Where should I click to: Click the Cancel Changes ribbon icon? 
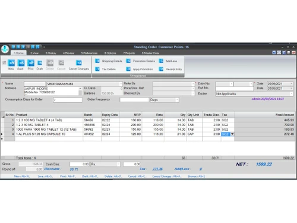click(x=79, y=63)
